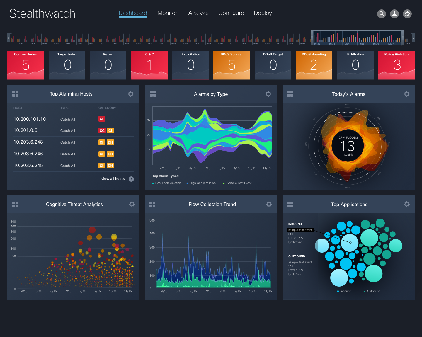Image resolution: width=422 pixels, height=337 pixels.
Task: Click CI badge for host 10.200.101.10
Action: point(101,119)
